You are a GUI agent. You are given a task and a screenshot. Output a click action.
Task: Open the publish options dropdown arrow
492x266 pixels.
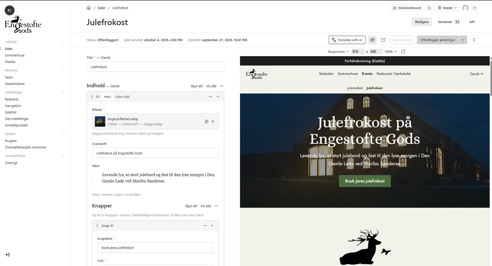coord(463,40)
